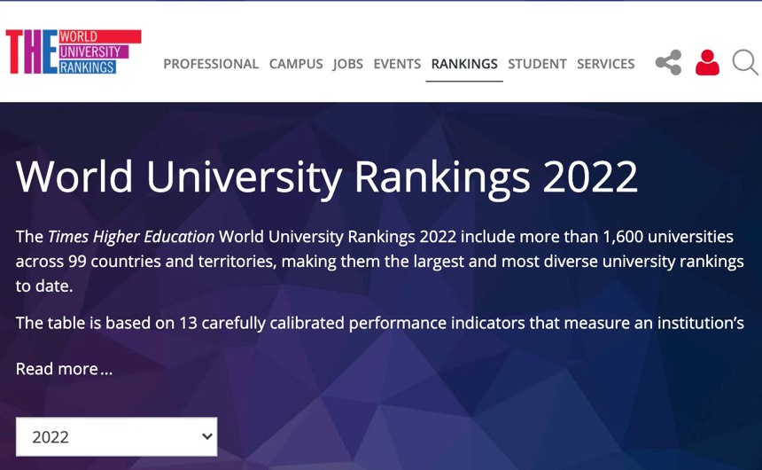The height and width of the screenshot is (470, 762).
Task: Click the Read more link
Action: coord(64,369)
